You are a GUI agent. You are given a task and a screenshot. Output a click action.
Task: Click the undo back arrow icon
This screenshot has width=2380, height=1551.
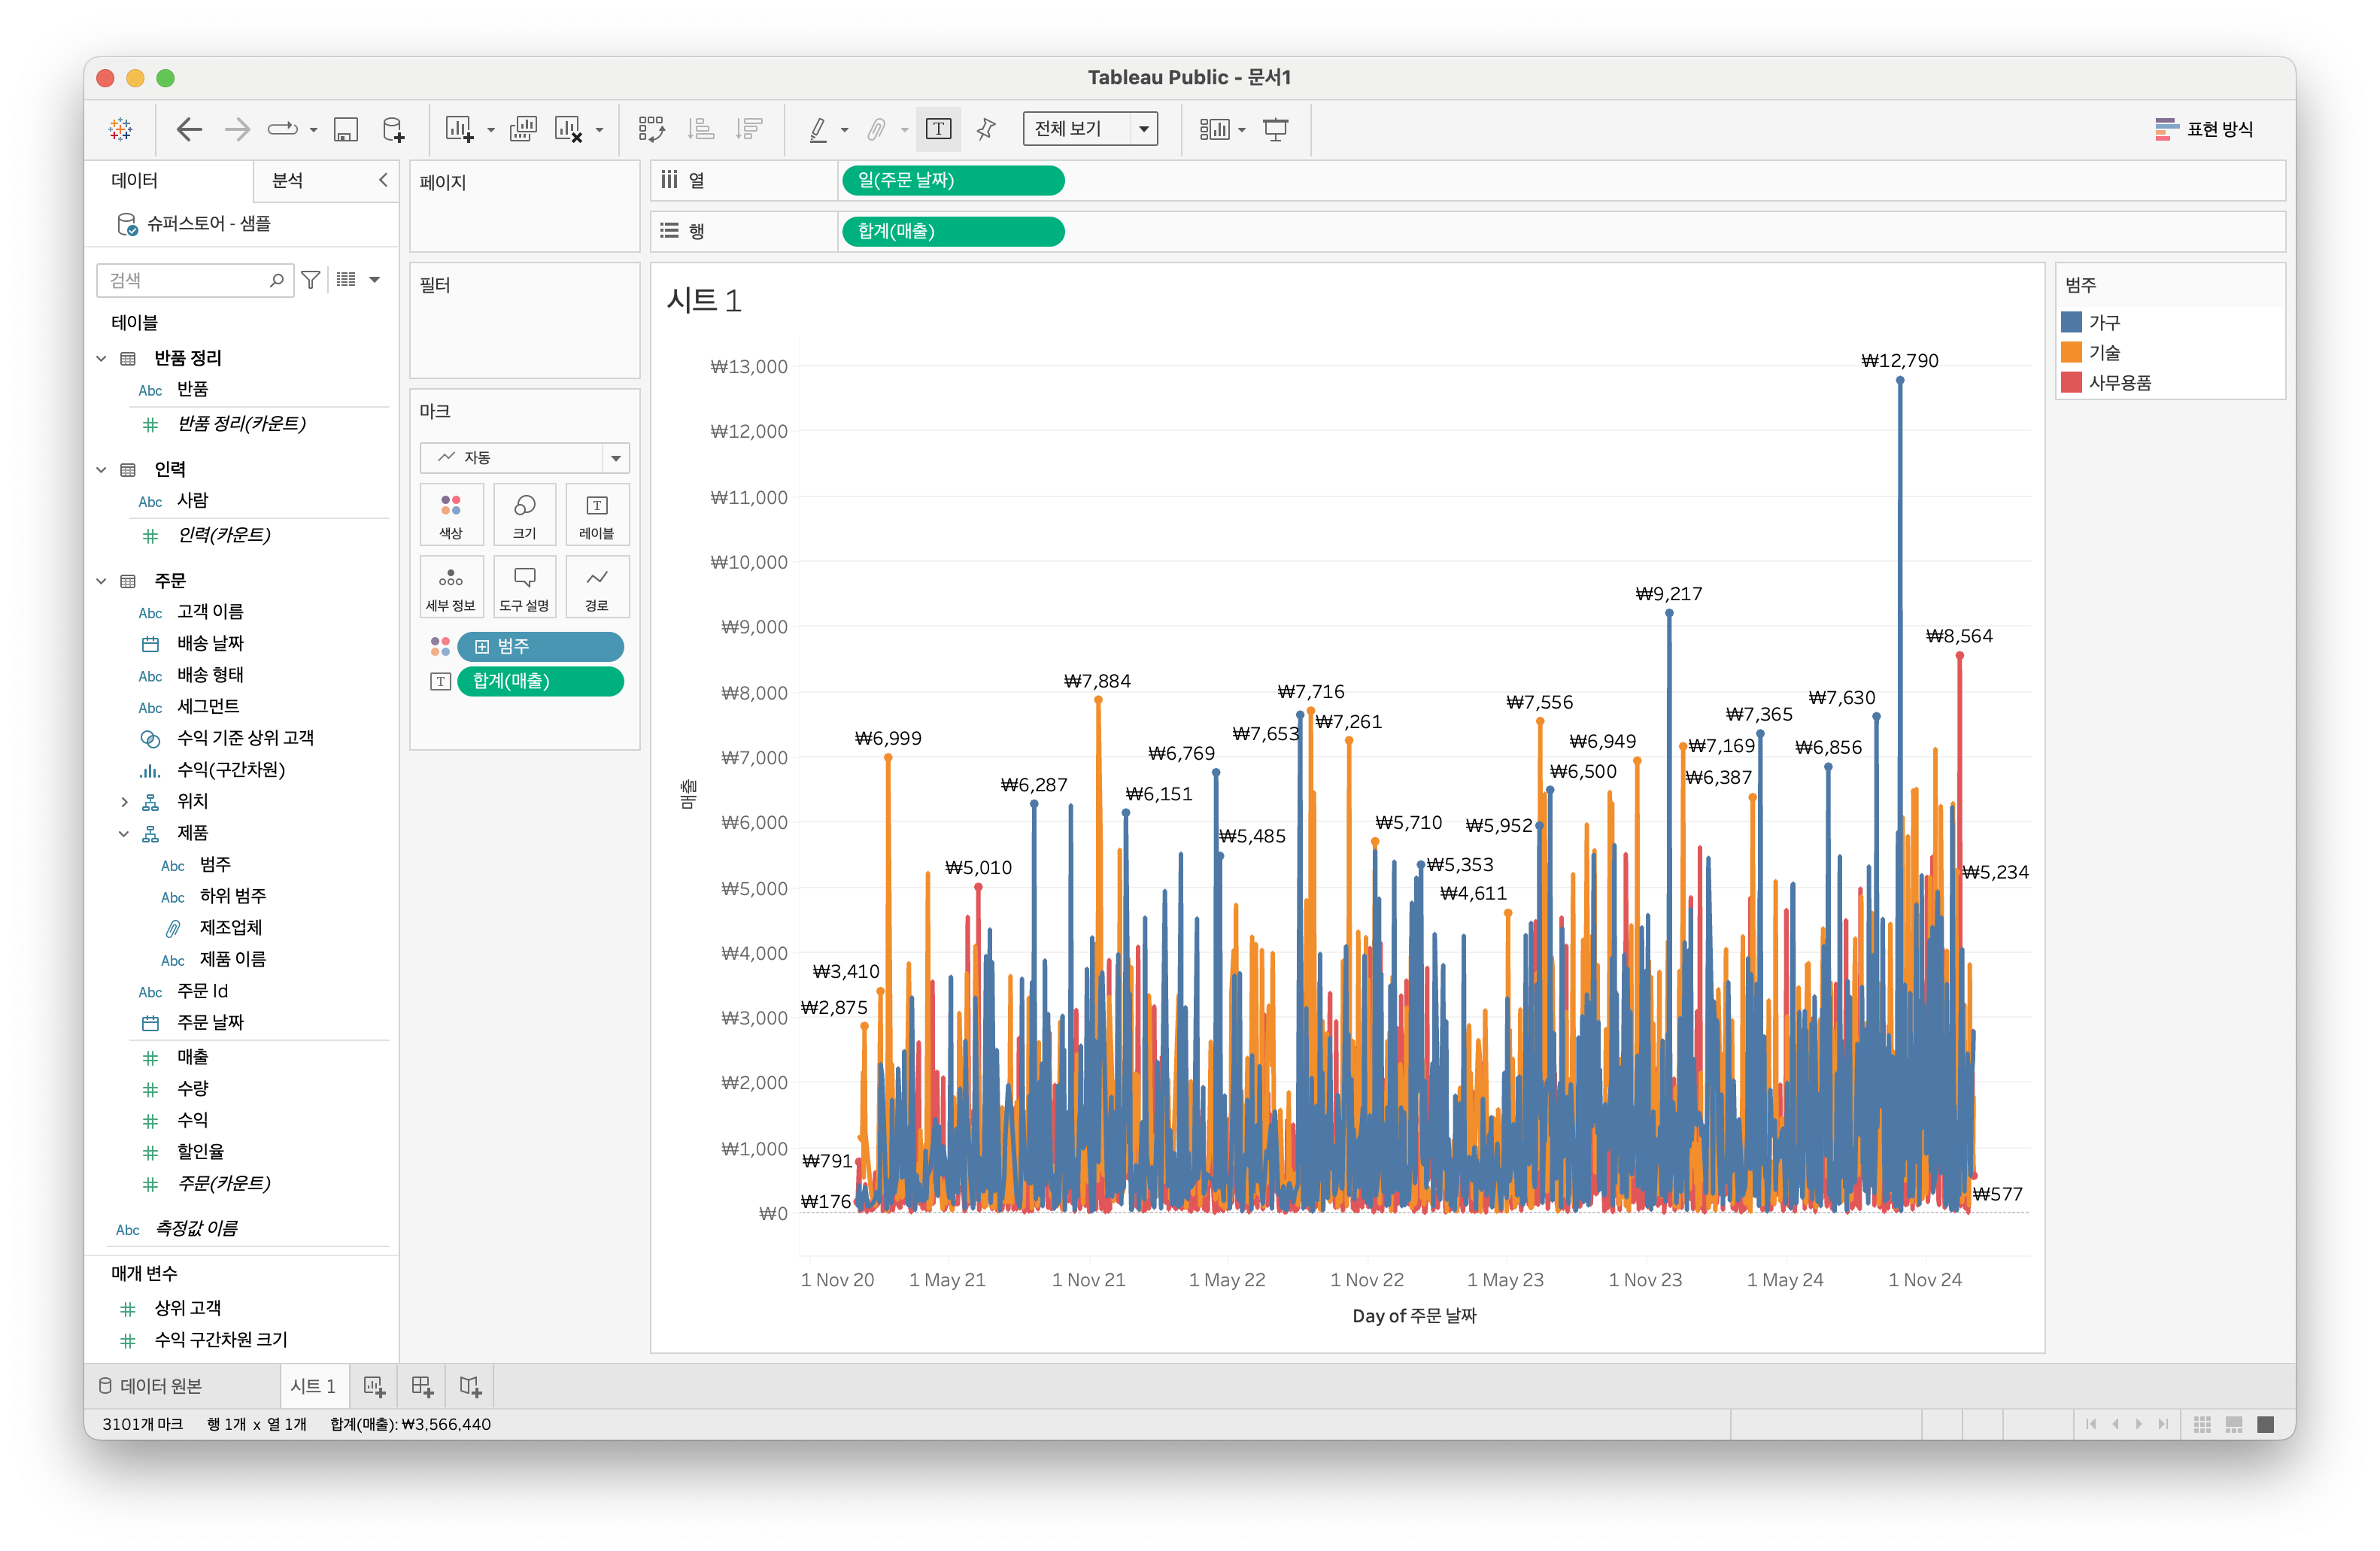189,129
